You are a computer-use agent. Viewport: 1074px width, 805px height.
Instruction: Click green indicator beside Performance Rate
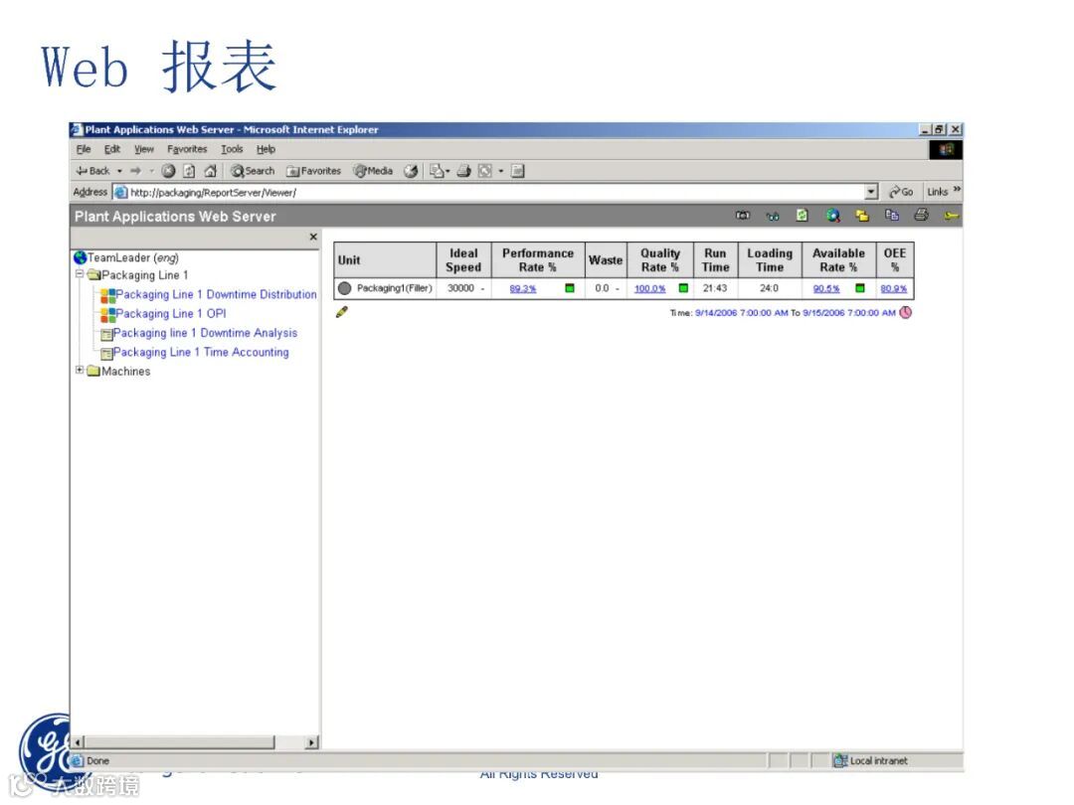tap(569, 288)
